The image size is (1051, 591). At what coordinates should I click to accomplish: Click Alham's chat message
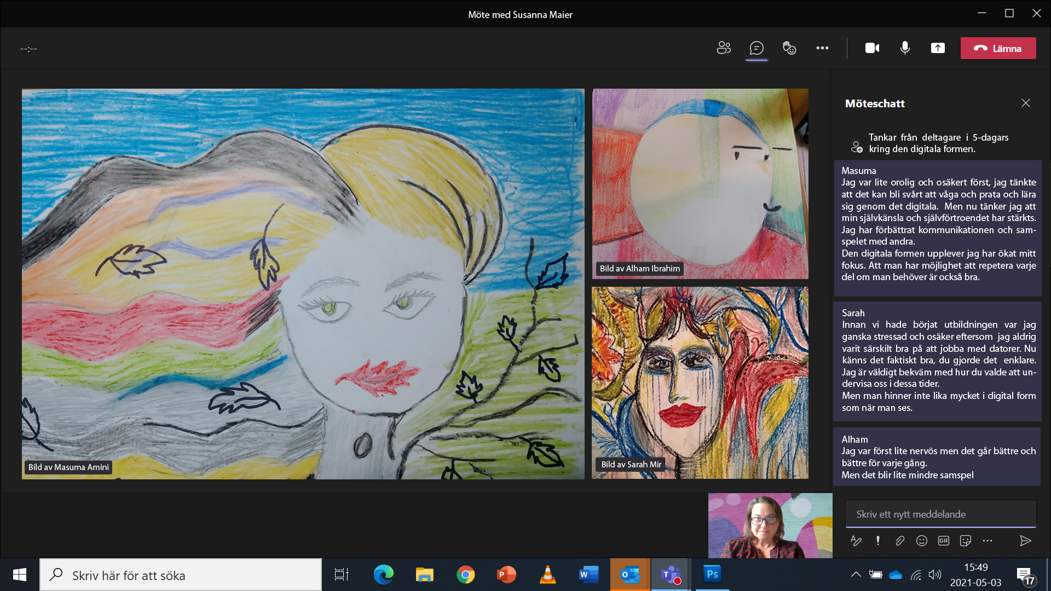937,457
